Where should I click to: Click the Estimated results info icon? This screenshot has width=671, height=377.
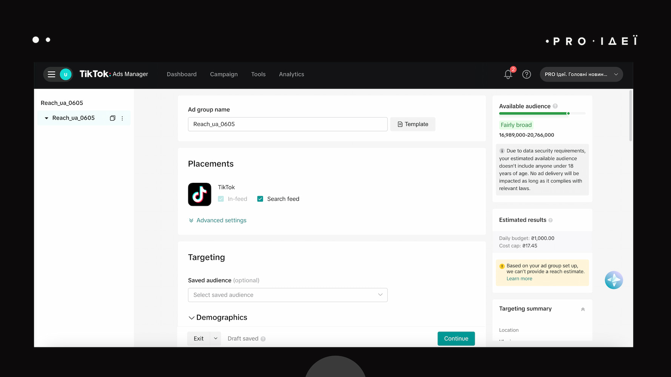(x=551, y=220)
